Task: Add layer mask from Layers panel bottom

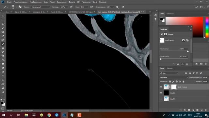Action: pos(189,110)
